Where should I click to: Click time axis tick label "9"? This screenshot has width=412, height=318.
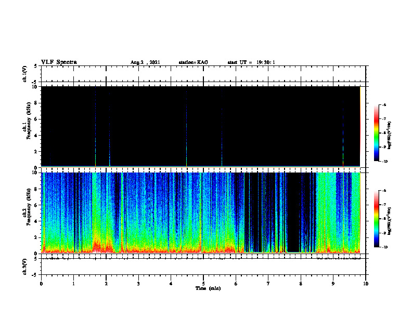(x=333, y=284)
